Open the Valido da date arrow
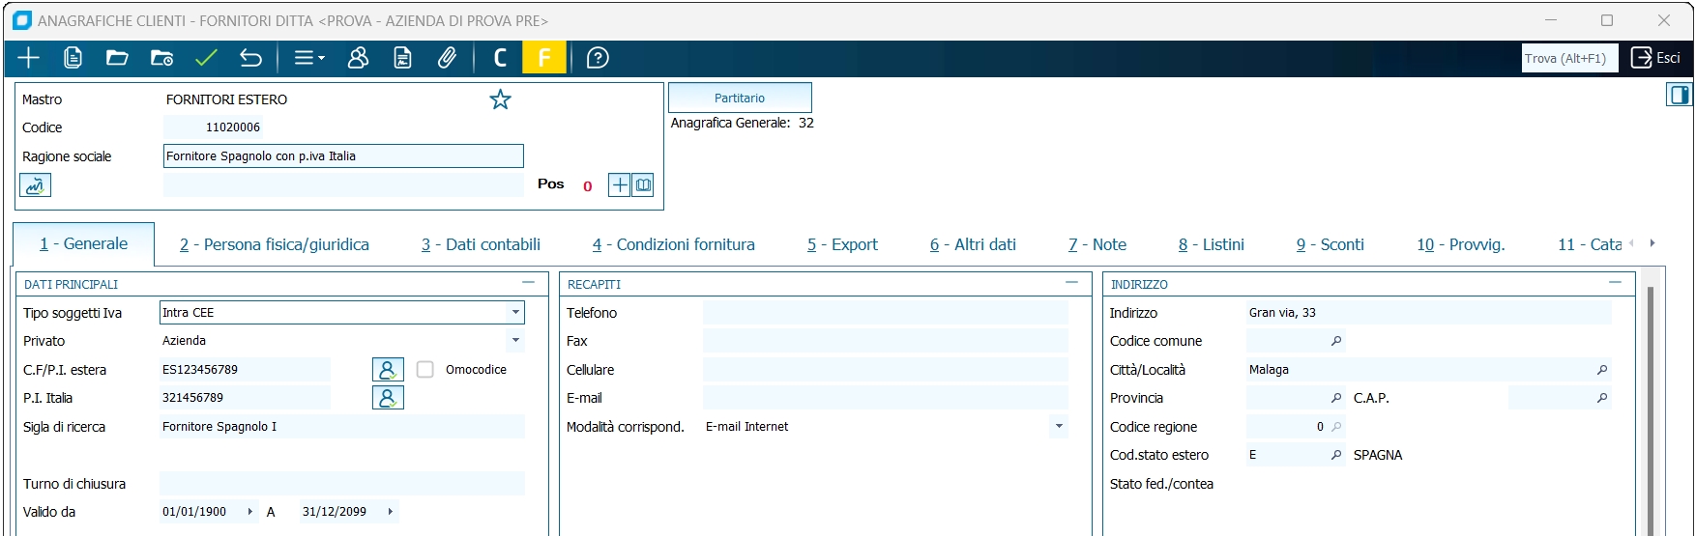Image resolution: width=1696 pixels, height=536 pixels. [x=249, y=512]
